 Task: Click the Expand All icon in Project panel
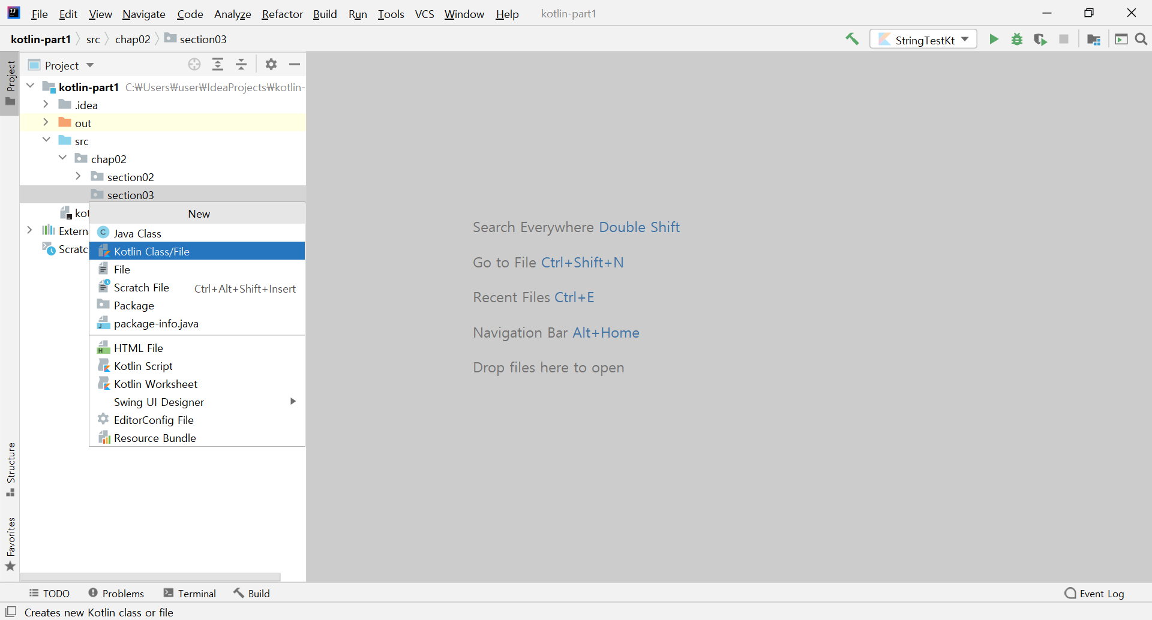pyautogui.click(x=218, y=65)
